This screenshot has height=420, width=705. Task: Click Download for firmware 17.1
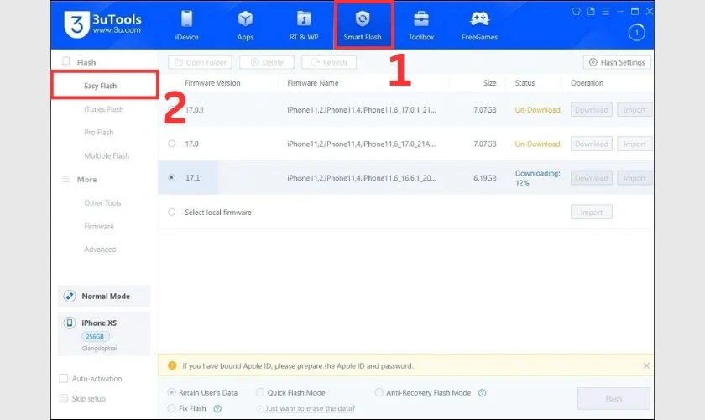(591, 178)
